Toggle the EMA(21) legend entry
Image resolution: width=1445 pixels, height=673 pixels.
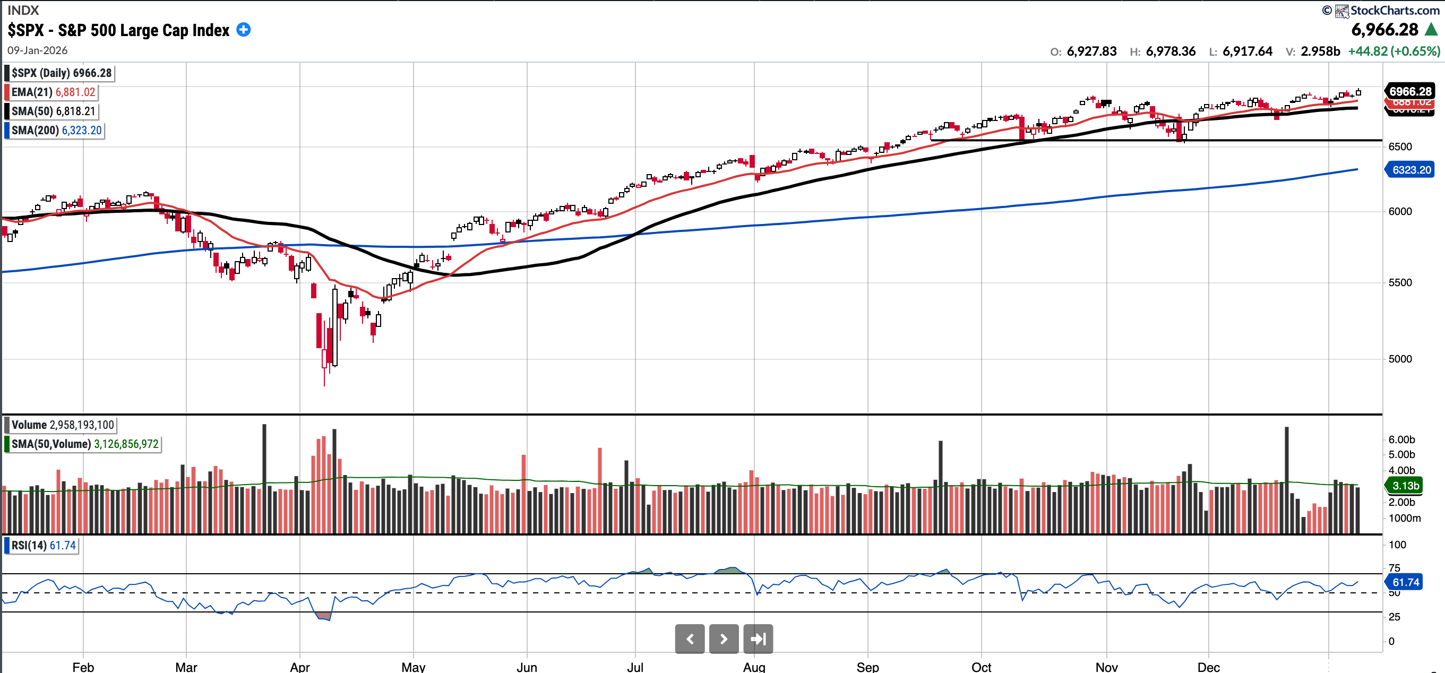point(53,92)
